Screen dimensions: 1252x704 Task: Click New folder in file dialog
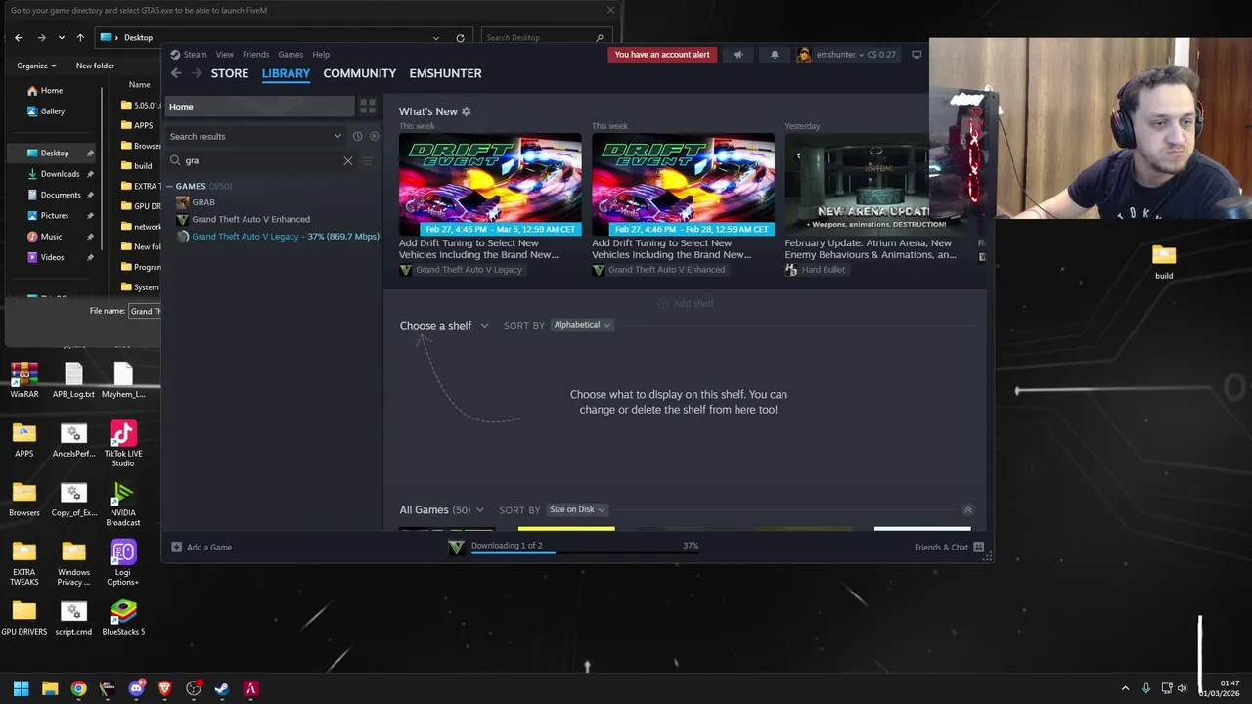point(95,66)
